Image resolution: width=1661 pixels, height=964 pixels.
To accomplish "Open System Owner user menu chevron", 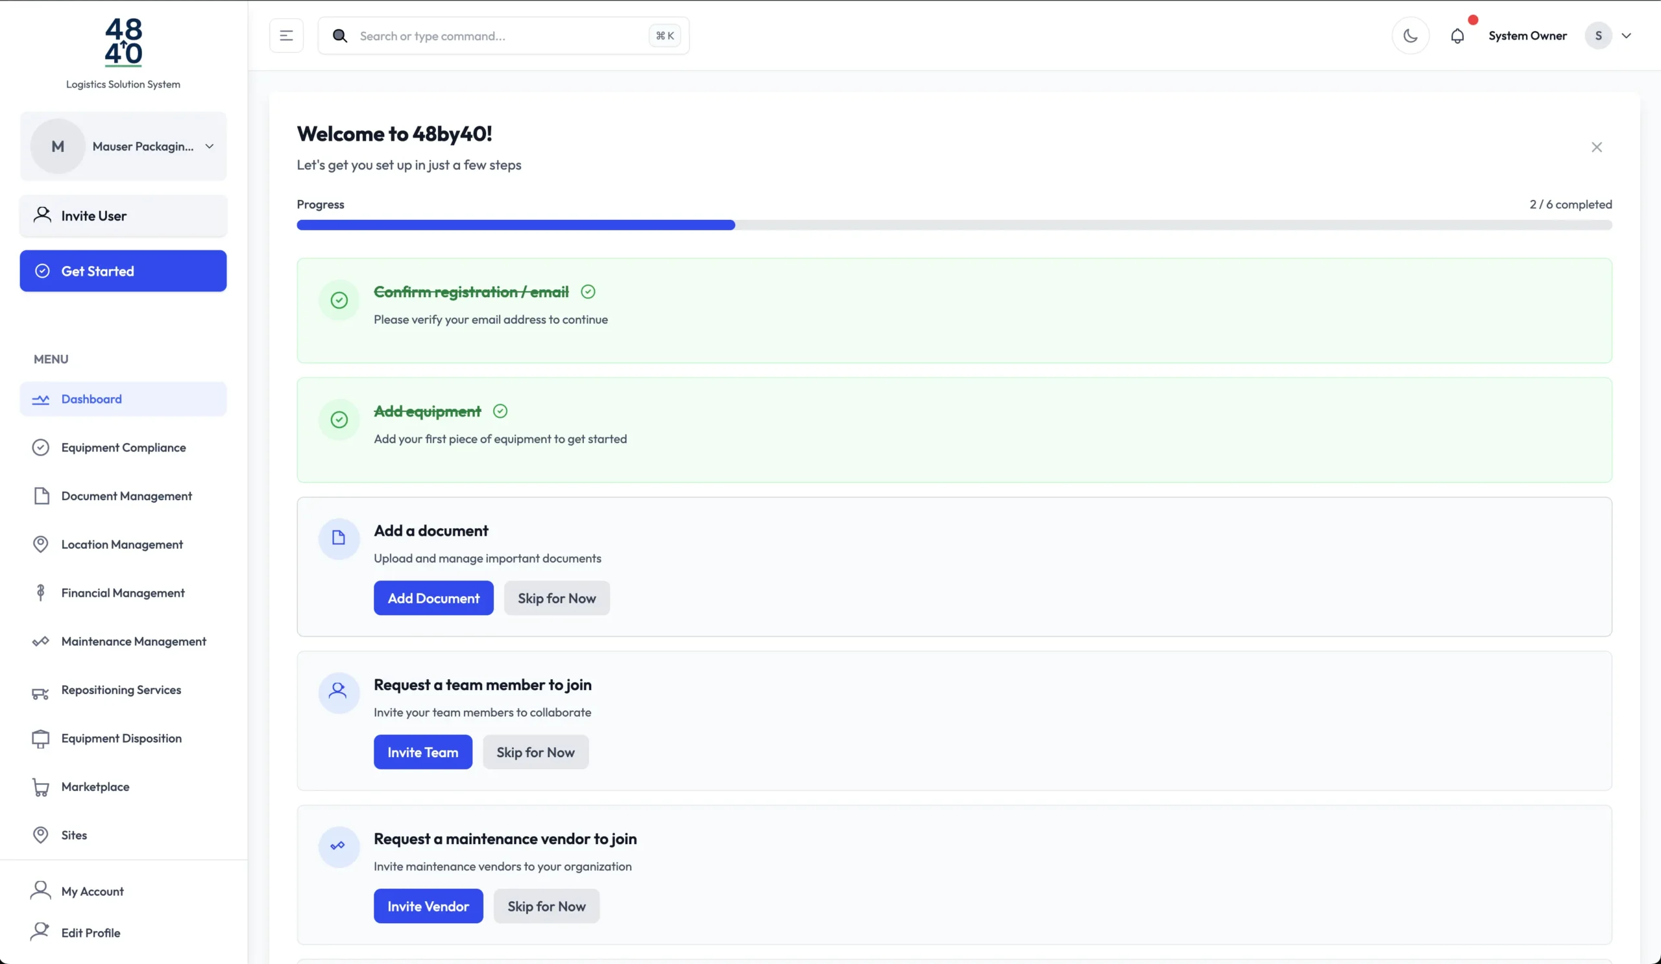I will click(x=1626, y=36).
